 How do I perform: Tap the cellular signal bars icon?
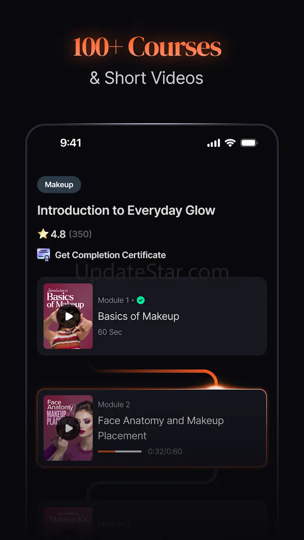click(x=214, y=143)
